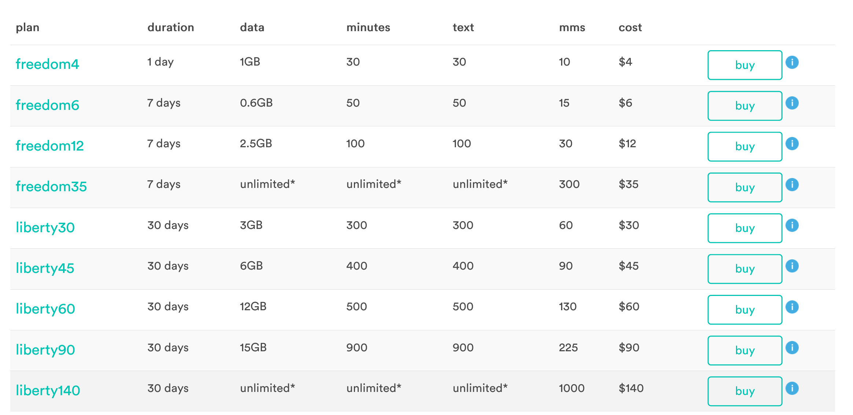Select the freedom12 plan link

(x=50, y=145)
